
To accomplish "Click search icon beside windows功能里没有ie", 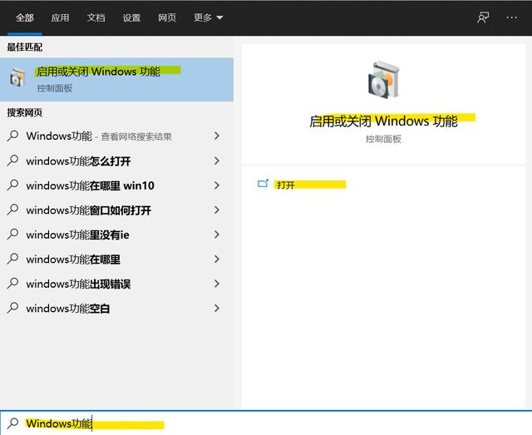I will tap(12, 234).
